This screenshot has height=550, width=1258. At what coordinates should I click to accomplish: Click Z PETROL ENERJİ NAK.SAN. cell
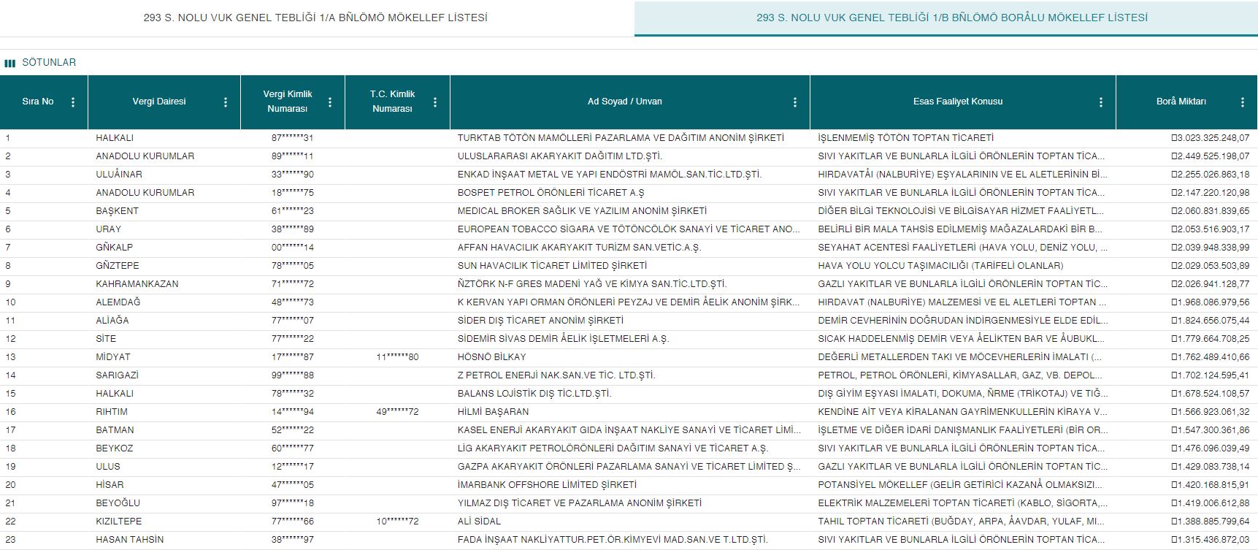click(556, 375)
